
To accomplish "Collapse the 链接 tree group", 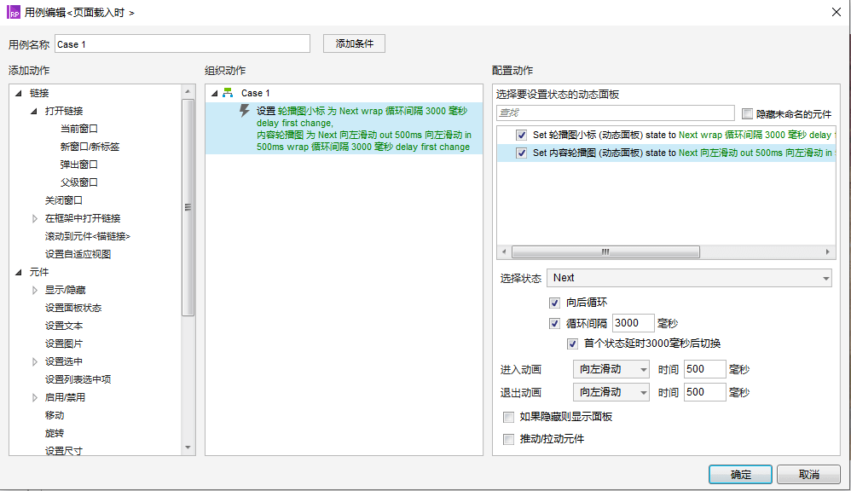I will coord(19,93).
